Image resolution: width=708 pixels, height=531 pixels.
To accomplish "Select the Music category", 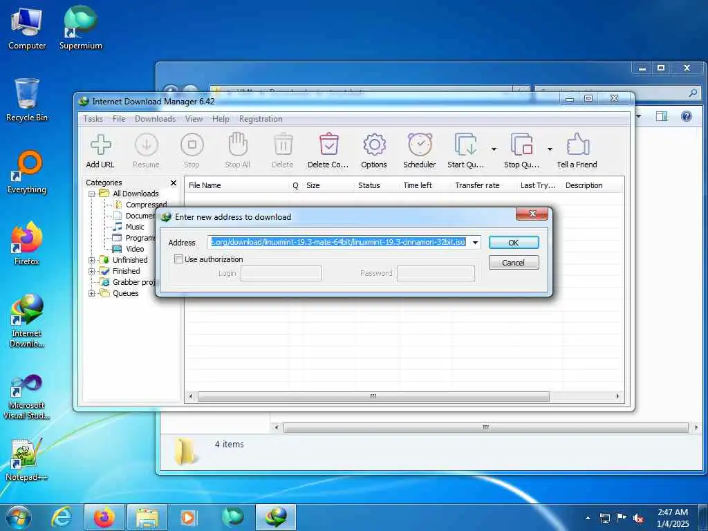I will 129,227.
